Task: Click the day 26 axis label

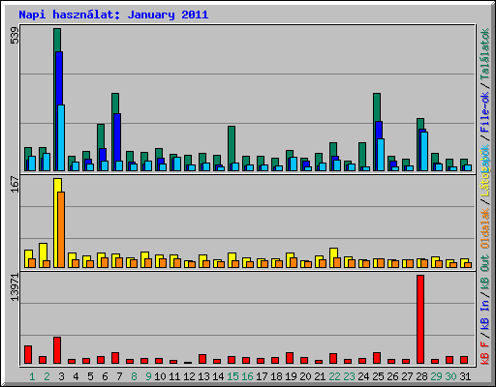Action: pos(392,376)
